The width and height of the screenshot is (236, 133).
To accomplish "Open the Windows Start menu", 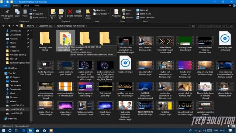I will pyautogui.click(x=3, y=130).
